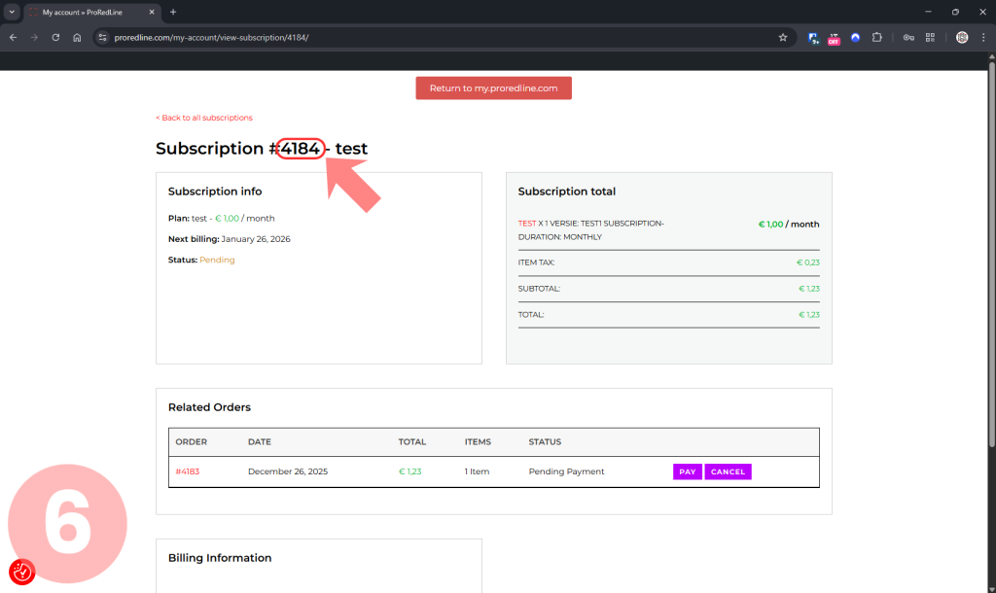View site information in address bar

[x=101, y=38]
